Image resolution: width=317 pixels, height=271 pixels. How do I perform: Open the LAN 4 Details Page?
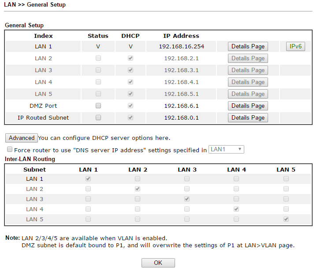click(x=248, y=82)
